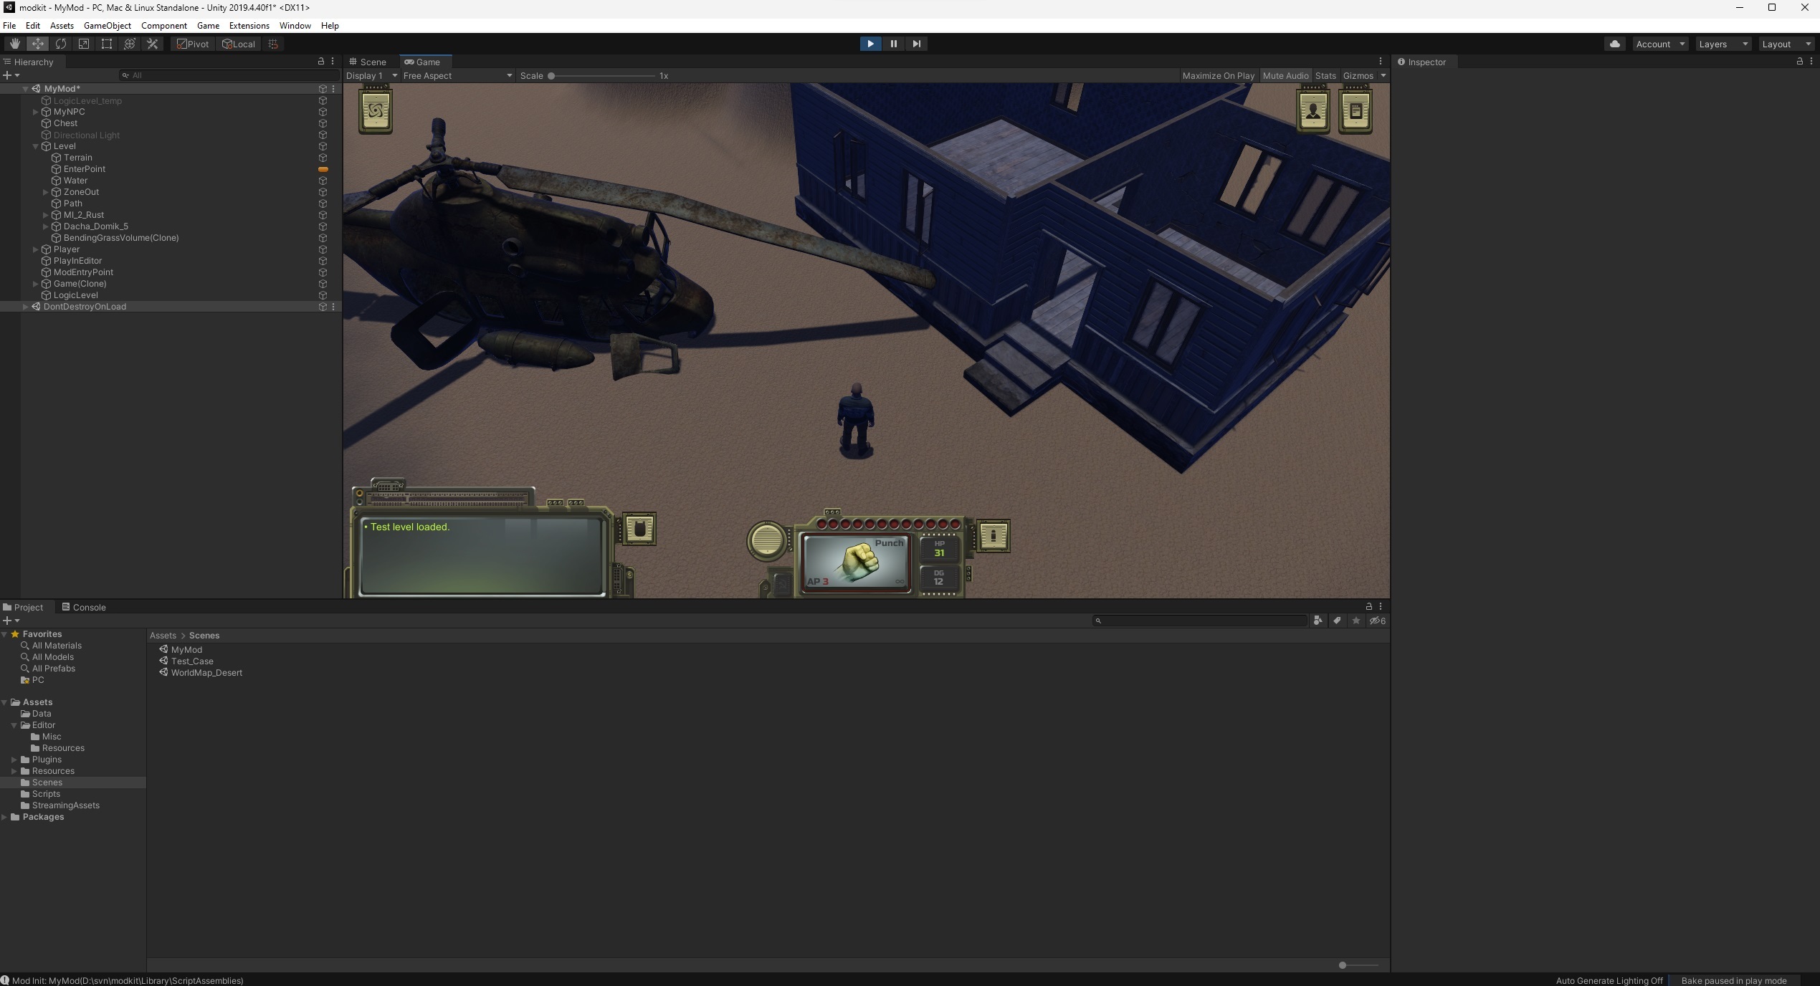Click search by type icon in Project
The image size is (1820, 986).
coord(1318,621)
